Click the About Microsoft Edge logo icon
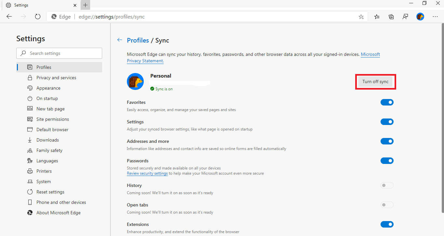This screenshot has width=444, height=236. (30, 213)
